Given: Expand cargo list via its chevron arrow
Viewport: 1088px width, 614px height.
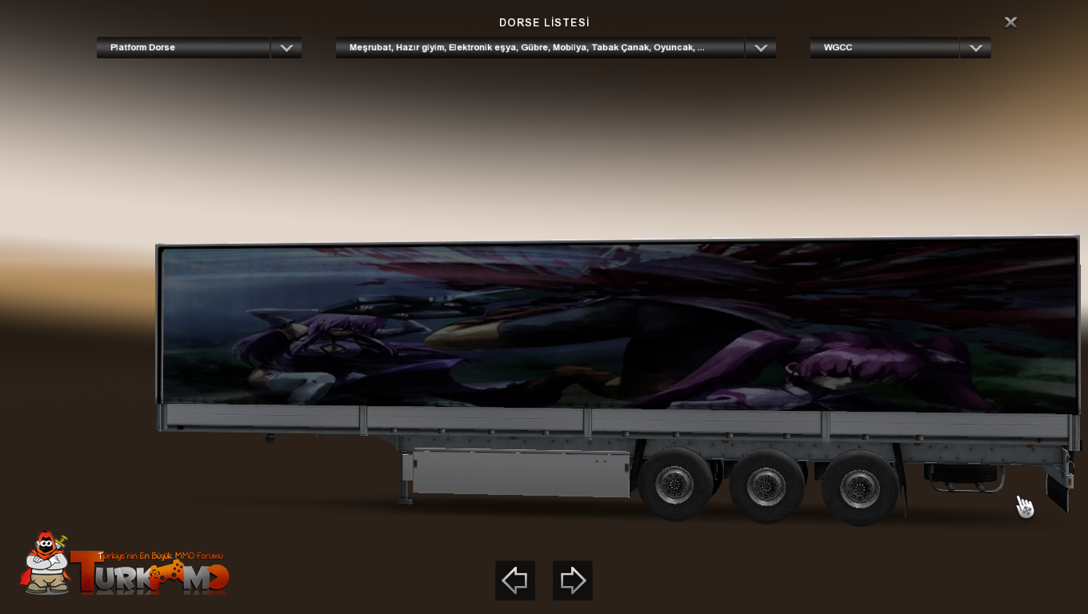Looking at the screenshot, I should point(761,47).
